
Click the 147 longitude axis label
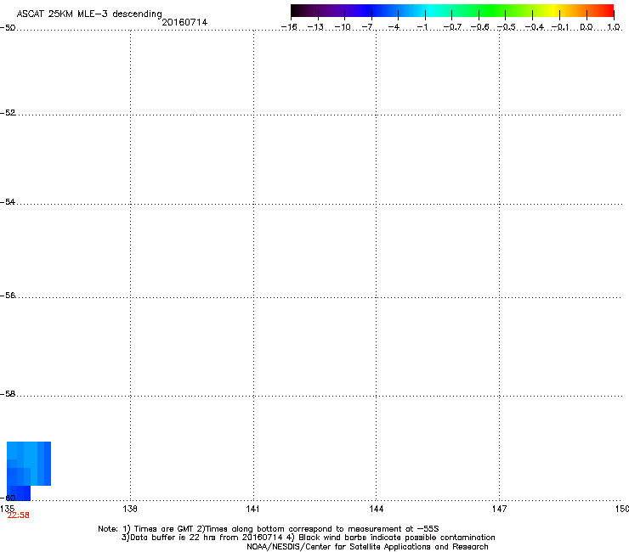499,509
